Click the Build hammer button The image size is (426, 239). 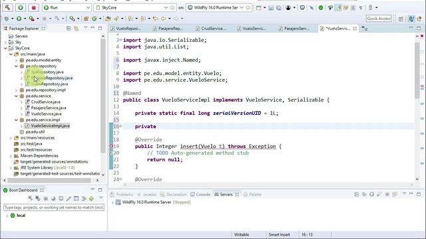coord(7,7)
